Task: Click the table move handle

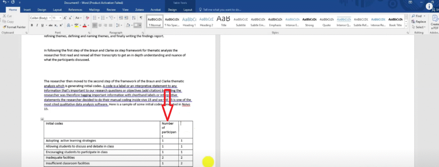Action: [x=42, y=119]
